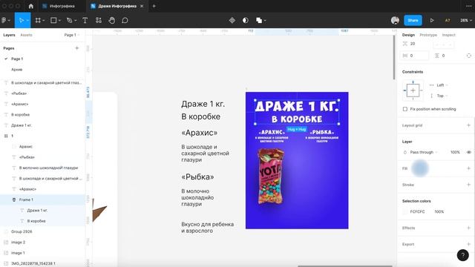
Task: Open the help question mark button
Action: click(x=462, y=255)
